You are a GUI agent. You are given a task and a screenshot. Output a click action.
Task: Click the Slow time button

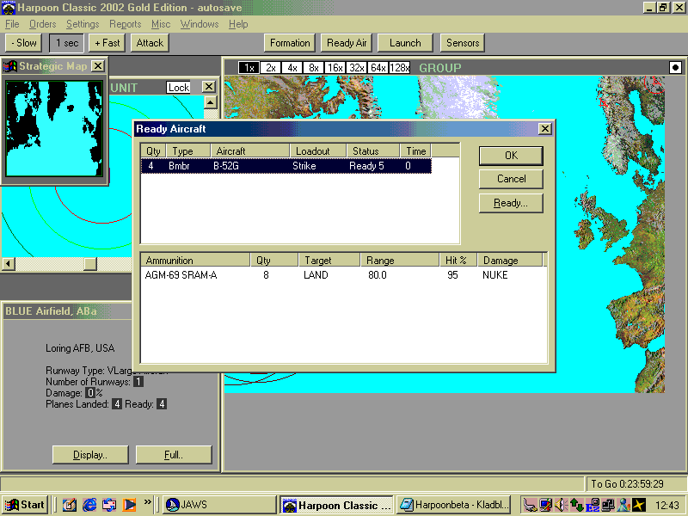(x=24, y=43)
